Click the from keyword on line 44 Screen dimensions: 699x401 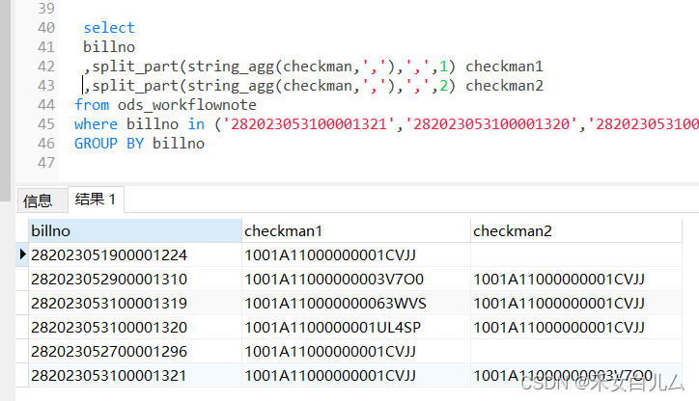point(92,105)
